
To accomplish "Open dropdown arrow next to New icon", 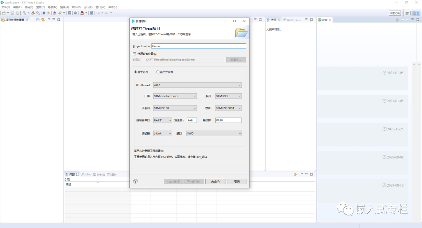I will (x=8, y=13).
